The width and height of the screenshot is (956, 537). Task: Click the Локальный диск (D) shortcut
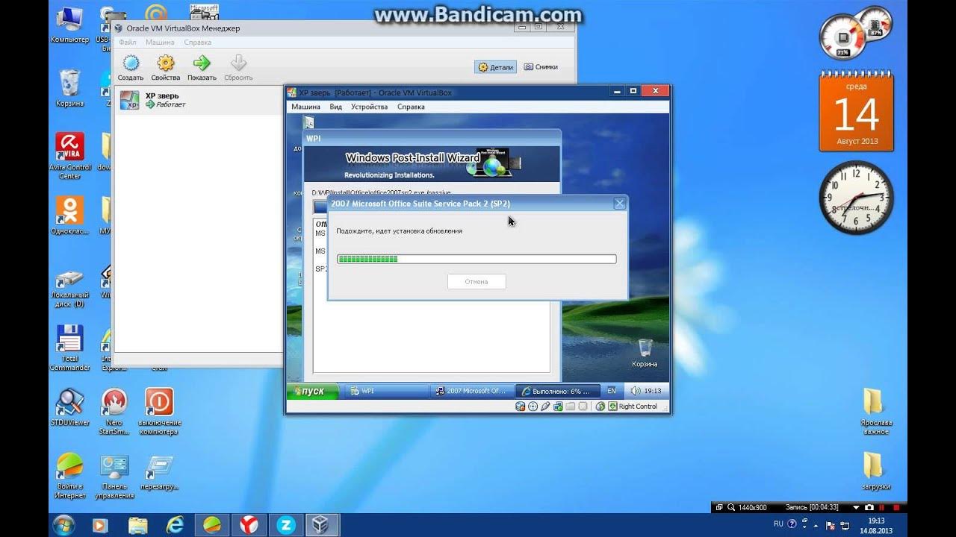pos(69,289)
